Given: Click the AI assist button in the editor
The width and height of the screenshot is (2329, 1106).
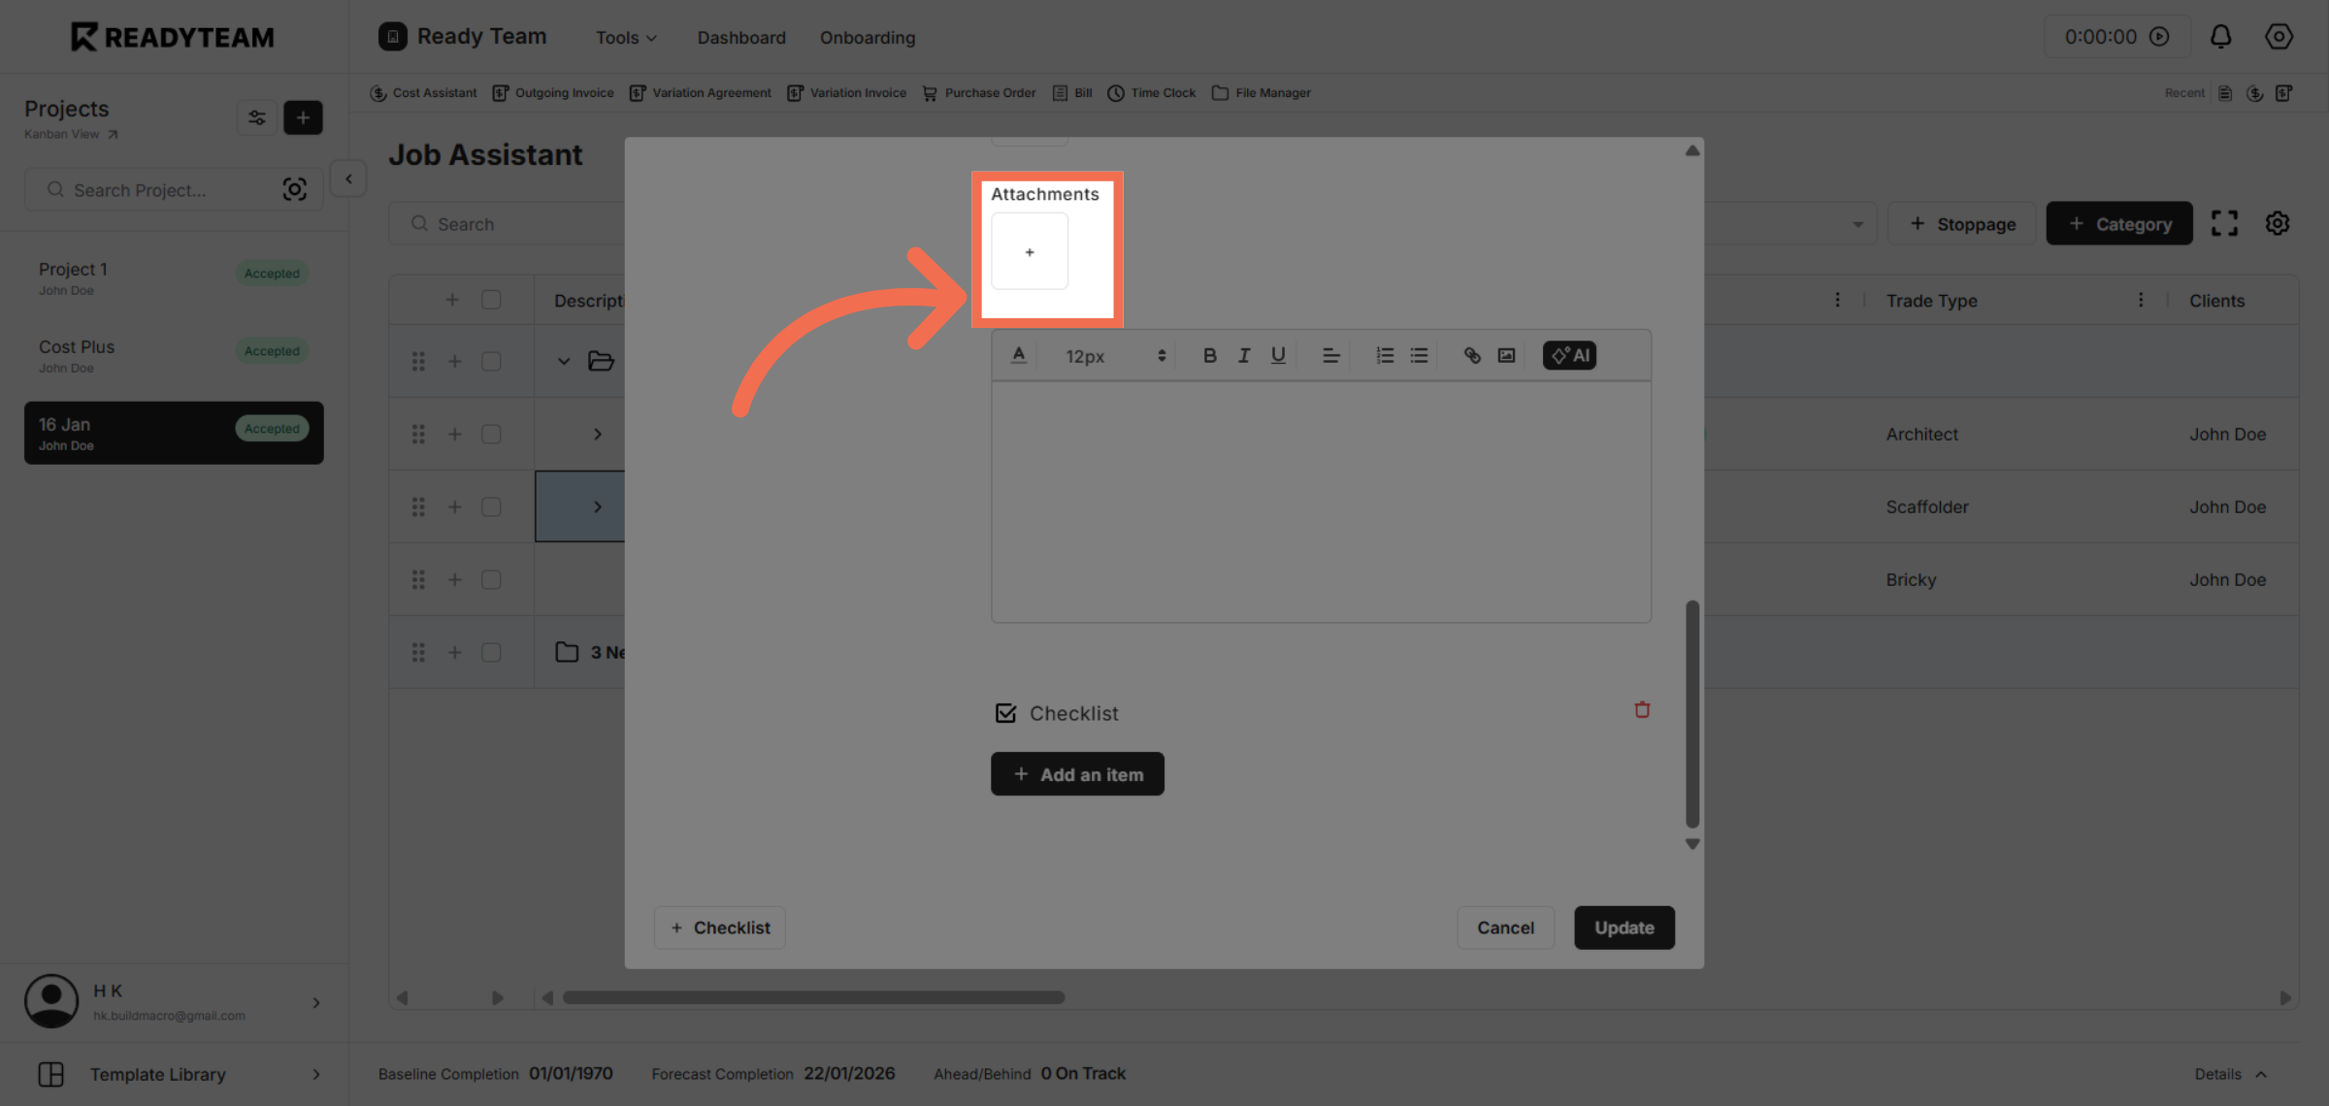Looking at the screenshot, I should 1568,355.
